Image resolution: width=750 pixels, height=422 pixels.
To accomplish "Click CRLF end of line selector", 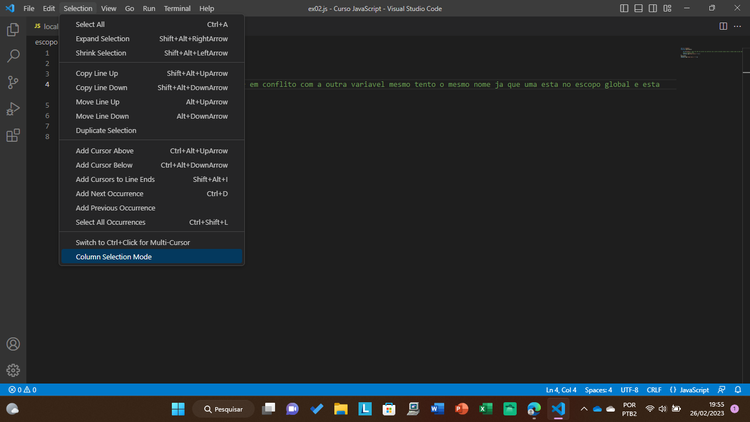I will pos(654,390).
